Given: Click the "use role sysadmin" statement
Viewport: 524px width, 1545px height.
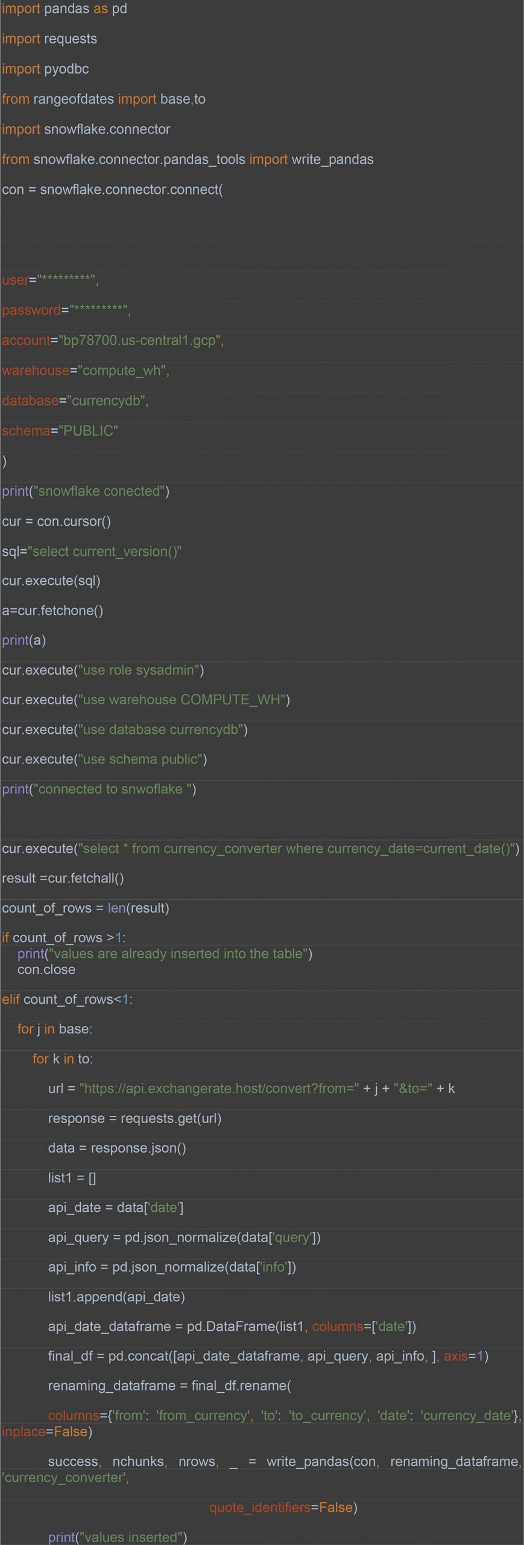Looking at the screenshot, I should click(103, 670).
